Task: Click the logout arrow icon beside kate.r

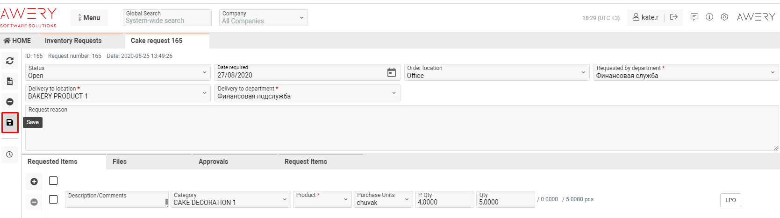Action: pos(673,17)
